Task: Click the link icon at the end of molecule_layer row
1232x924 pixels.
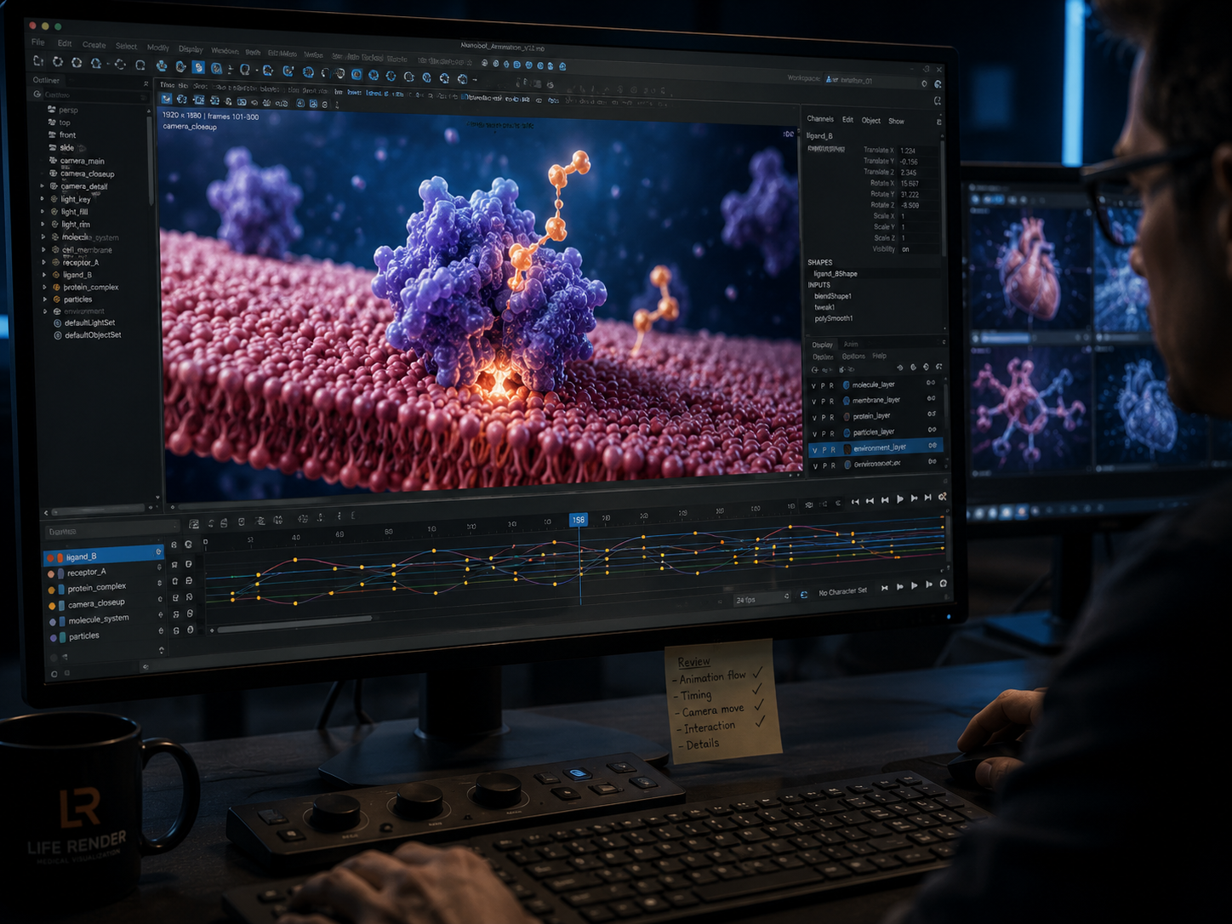Action: 931,383
